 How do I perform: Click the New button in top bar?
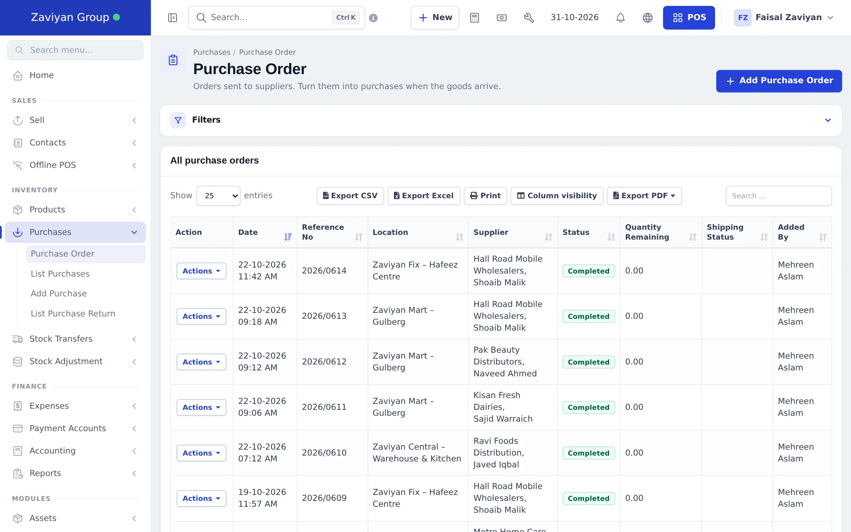coord(435,18)
